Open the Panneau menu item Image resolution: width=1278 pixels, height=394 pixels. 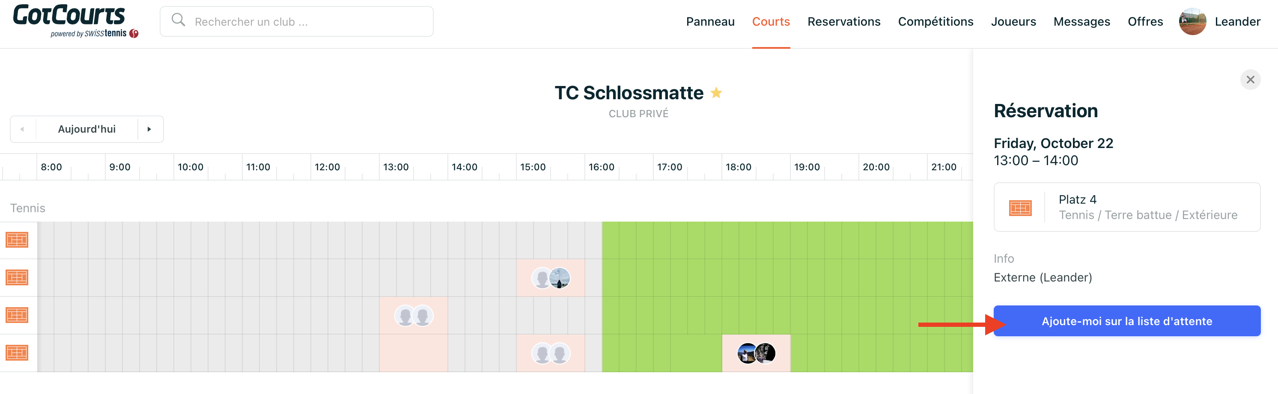(710, 22)
